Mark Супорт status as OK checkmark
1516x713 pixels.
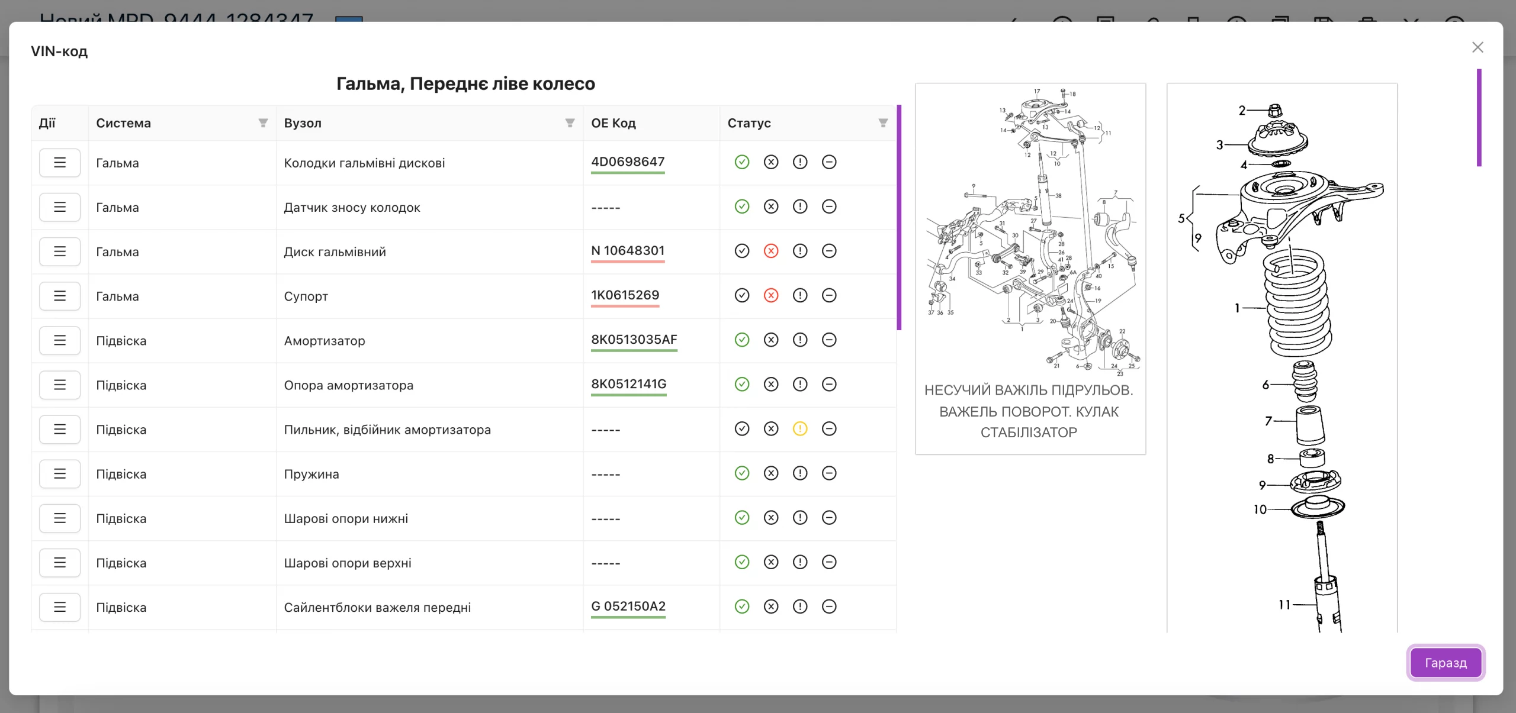click(741, 295)
